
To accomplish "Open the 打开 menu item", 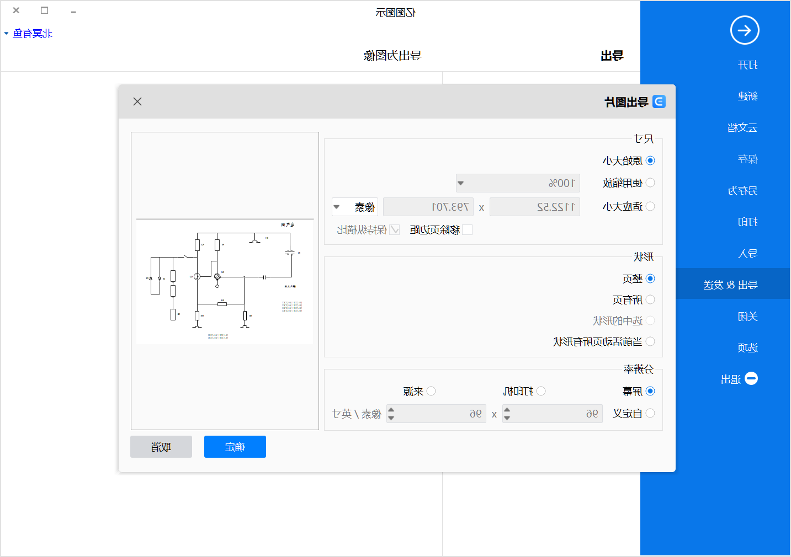I will tap(748, 65).
